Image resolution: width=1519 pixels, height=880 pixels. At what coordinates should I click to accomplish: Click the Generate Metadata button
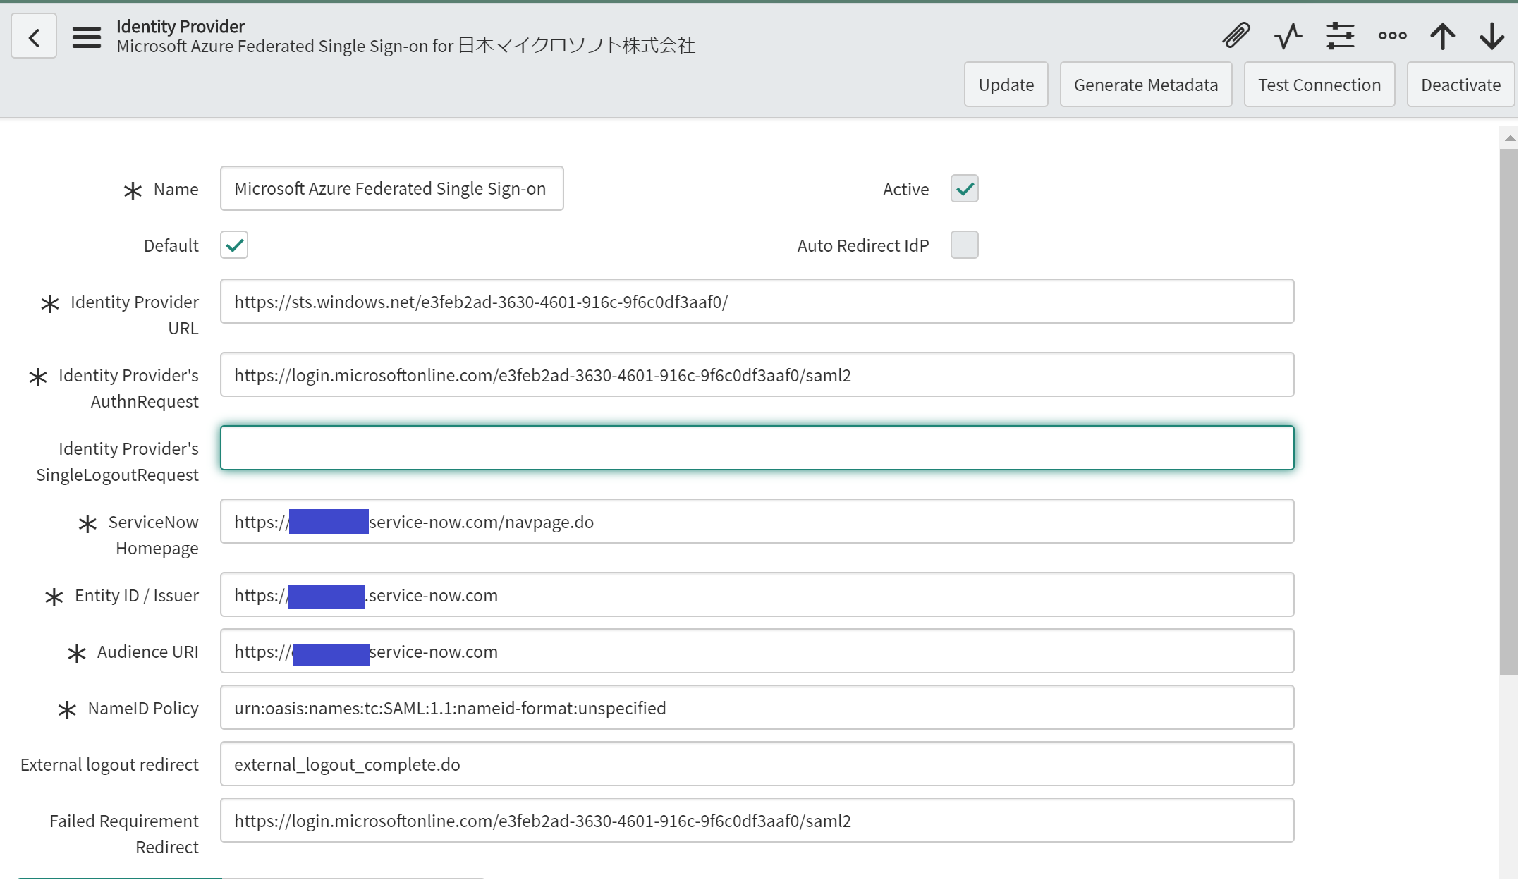tap(1145, 85)
